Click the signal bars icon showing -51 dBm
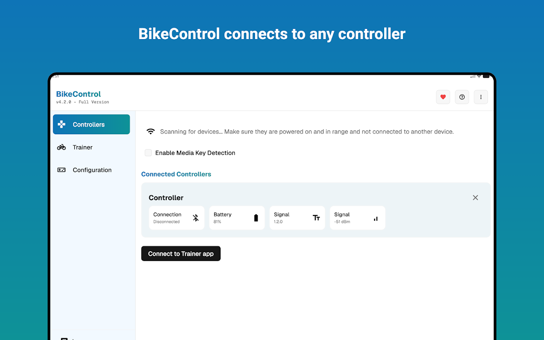This screenshot has width=544, height=340. [376, 218]
